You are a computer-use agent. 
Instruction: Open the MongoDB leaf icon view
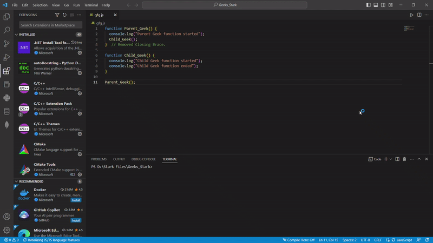tap(6, 125)
